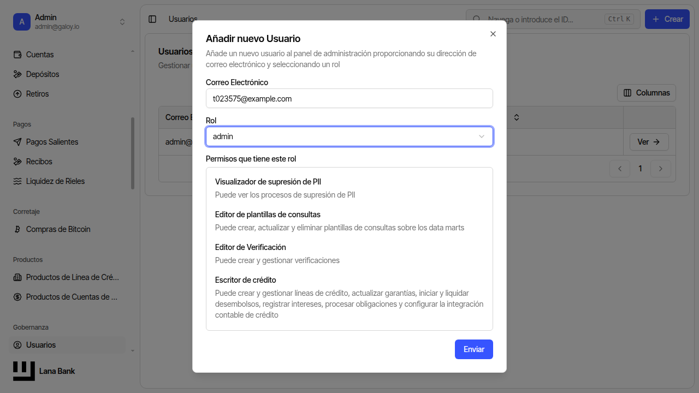Open the Columnas column picker
This screenshot has height=393, width=699.
pyautogui.click(x=647, y=93)
